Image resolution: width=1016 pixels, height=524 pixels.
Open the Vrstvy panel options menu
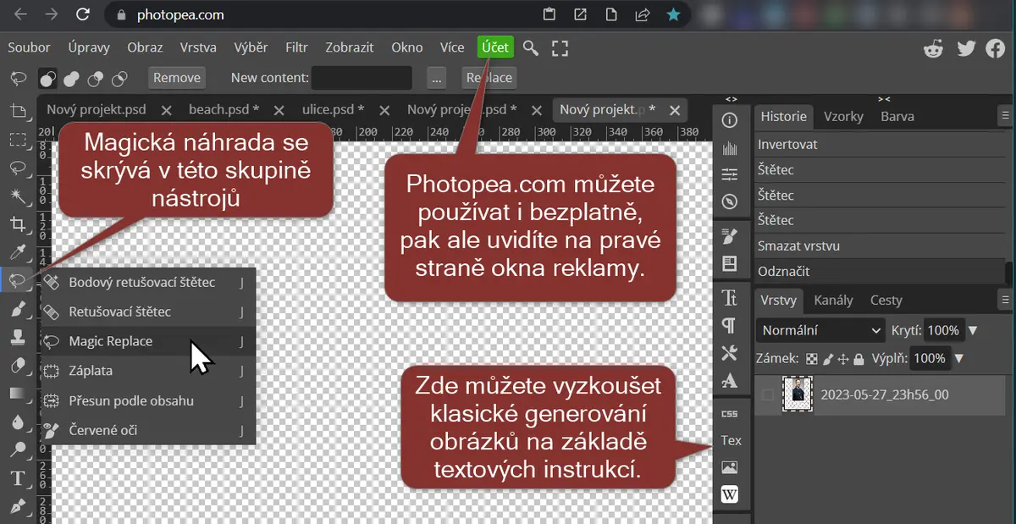pyautogui.click(x=1005, y=300)
